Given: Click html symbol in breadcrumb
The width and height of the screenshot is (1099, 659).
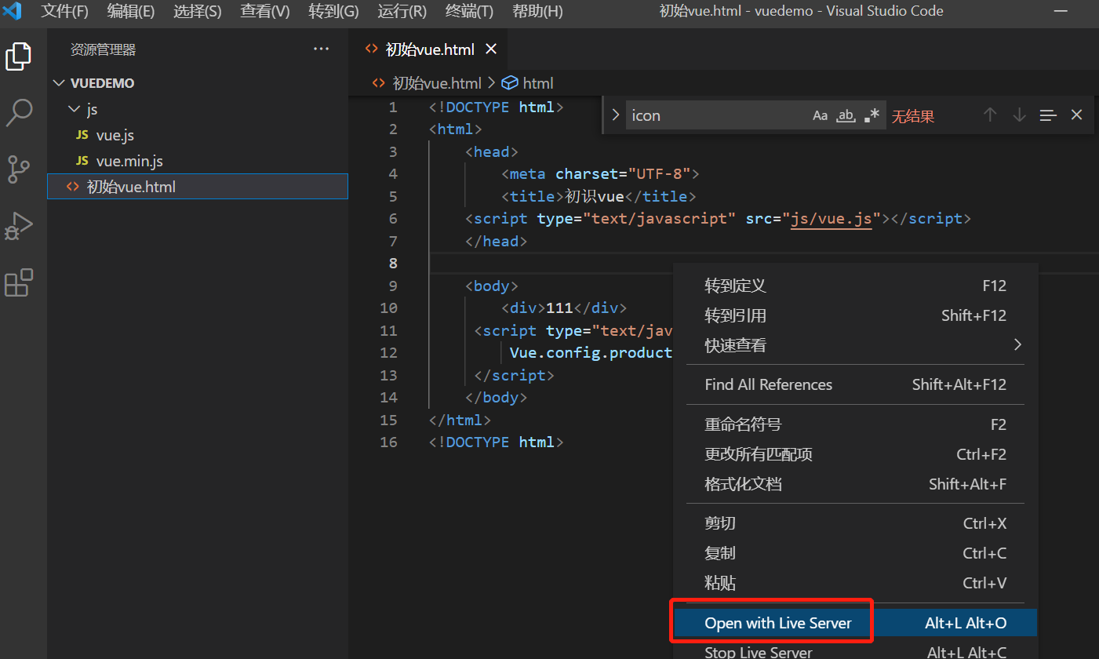Looking at the screenshot, I should pyautogui.click(x=537, y=83).
